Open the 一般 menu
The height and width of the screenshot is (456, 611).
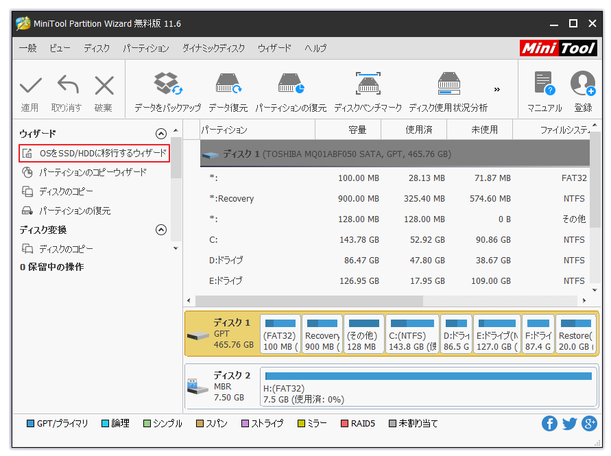pos(28,48)
